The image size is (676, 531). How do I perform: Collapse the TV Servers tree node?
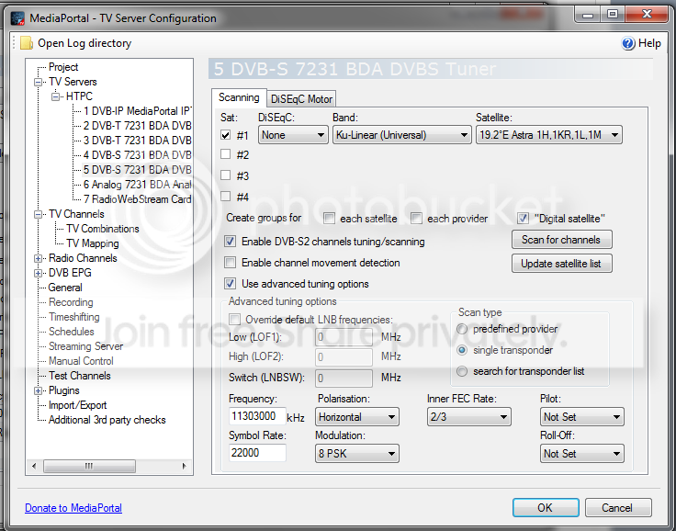tap(38, 82)
